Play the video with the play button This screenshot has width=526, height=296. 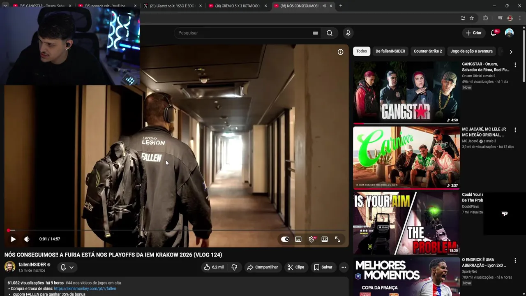click(x=13, y=239)
